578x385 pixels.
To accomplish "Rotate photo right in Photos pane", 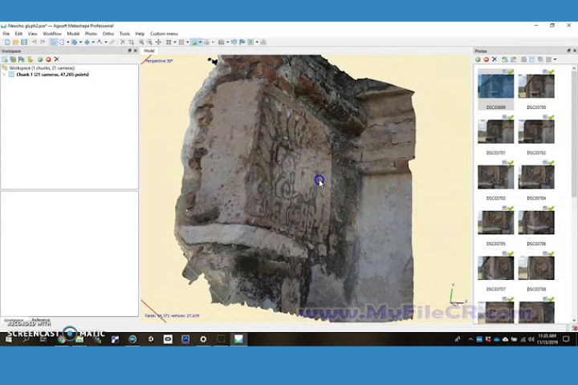I will tap(513, 59).
